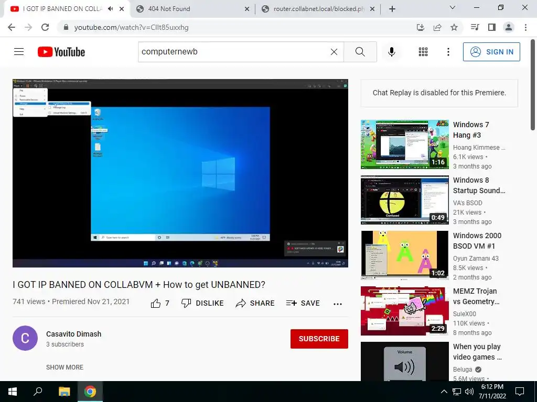Viewport: 537px width, 402px height.
Task: Click channel name Hoang Kimmese
Action: [479, 147]
